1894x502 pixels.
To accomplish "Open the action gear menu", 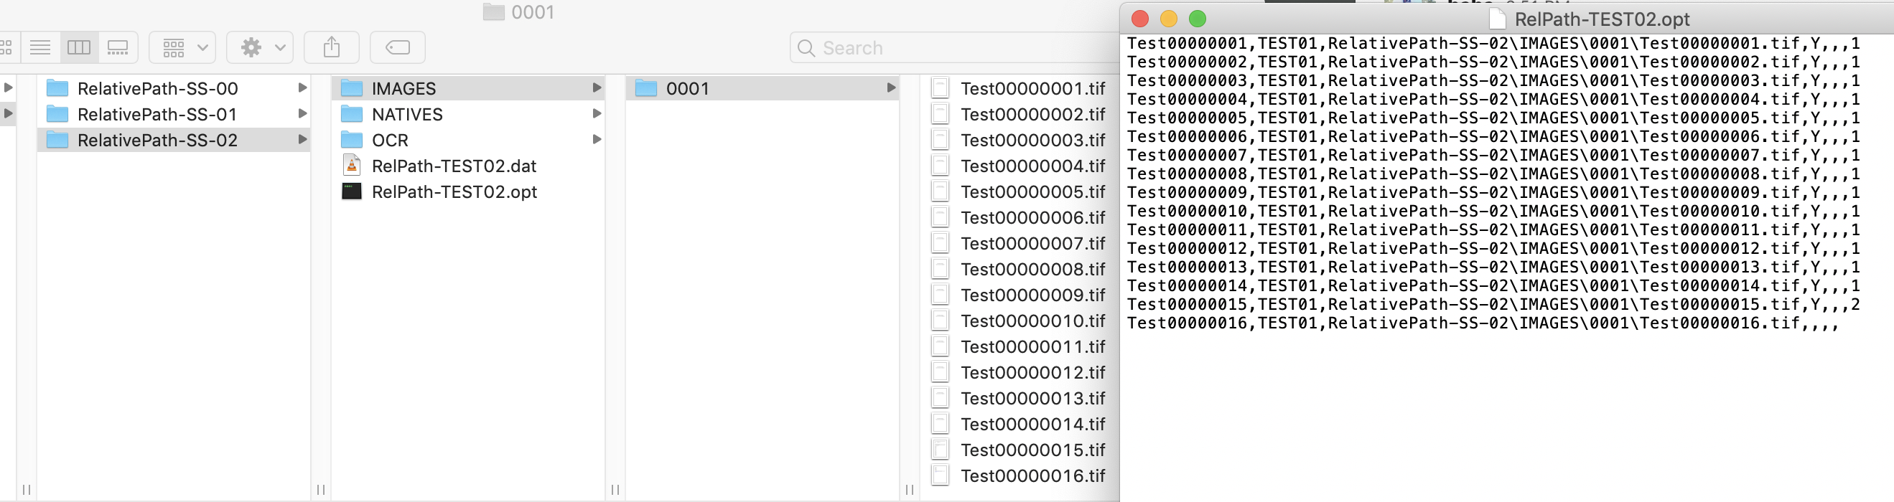I will [261, 48].
